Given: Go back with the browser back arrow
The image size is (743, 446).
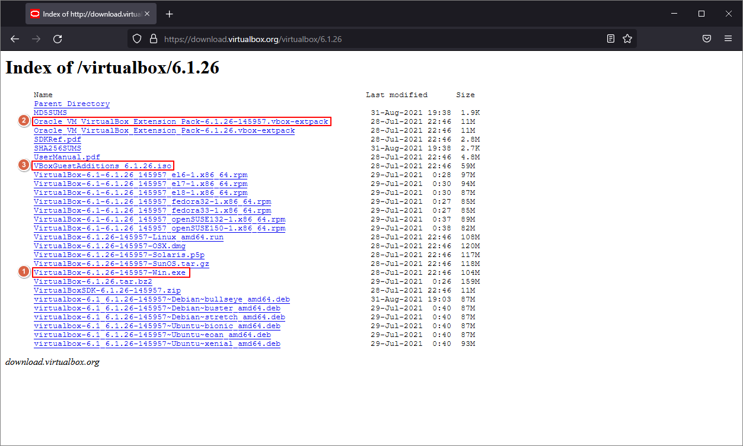Looking at the screenshot, I should tap(15, 38).
